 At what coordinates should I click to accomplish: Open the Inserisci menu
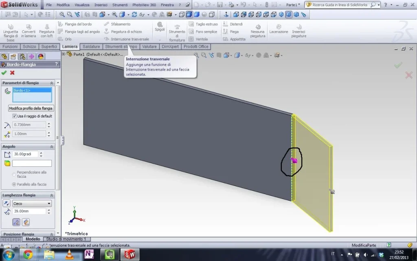click(x=101, y=5)
